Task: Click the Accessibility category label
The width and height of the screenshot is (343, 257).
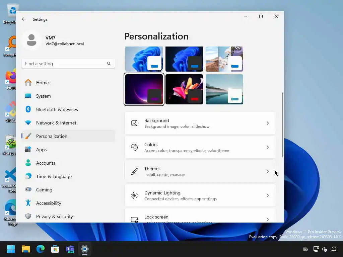Action: click(49, 203)
